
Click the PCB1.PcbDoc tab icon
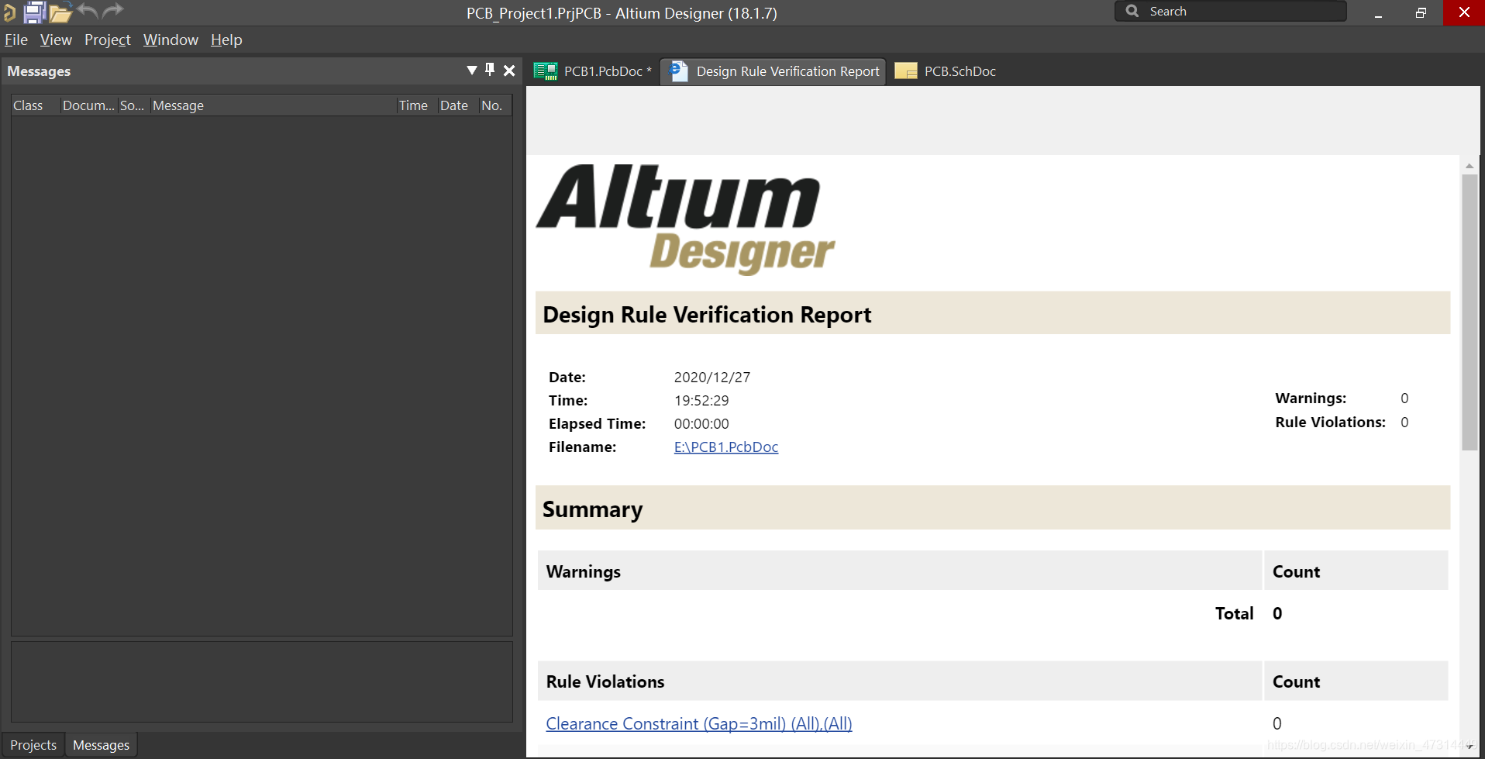[546, 71]
